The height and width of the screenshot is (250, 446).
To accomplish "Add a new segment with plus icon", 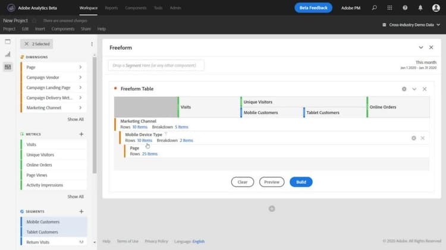I will (81, 211).
